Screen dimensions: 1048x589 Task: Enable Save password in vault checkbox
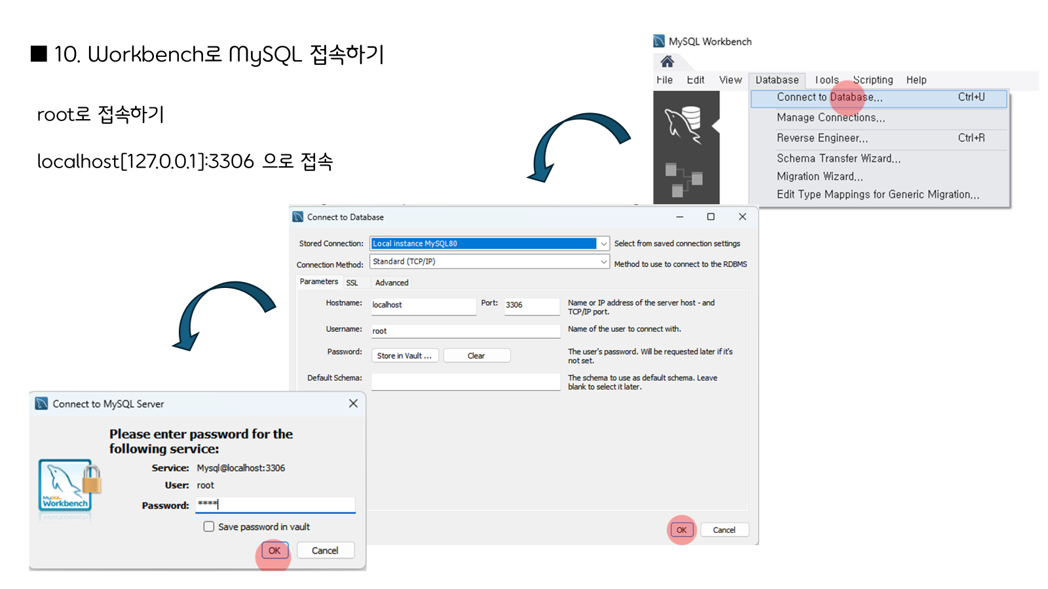point(209,526)
